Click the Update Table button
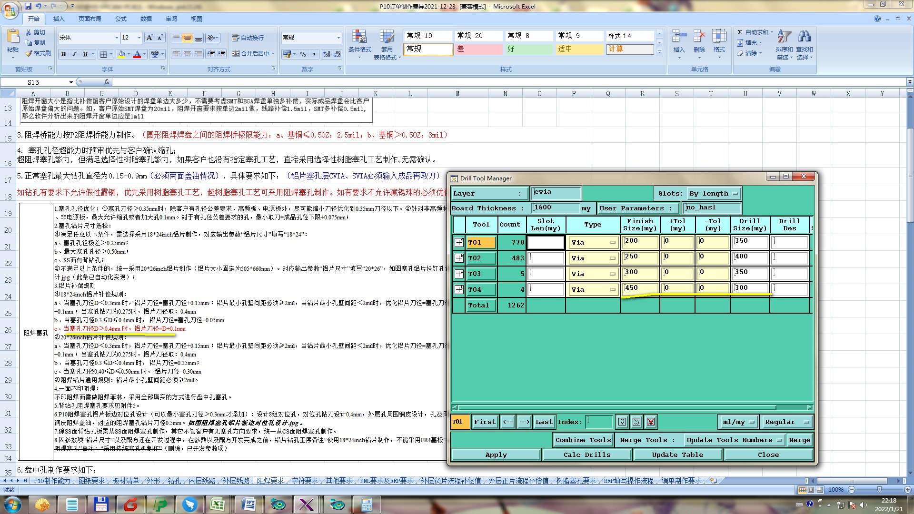914x514 pixels. (677, 455)
